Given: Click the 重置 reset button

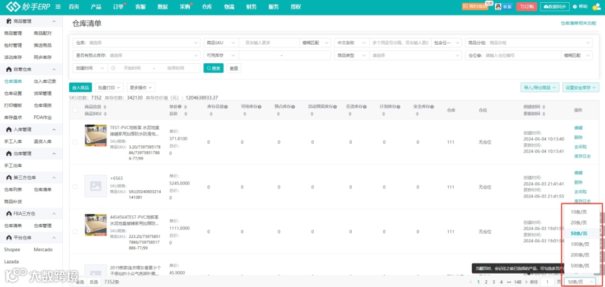Looking at the screenshot, I should point(234,68).
